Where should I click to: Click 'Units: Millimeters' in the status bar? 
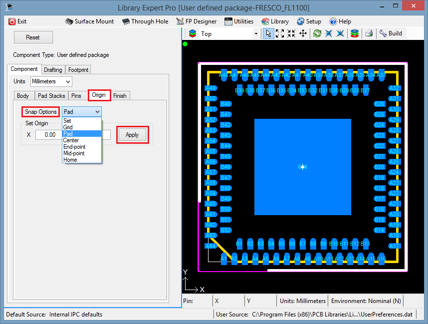pos(303,301)
